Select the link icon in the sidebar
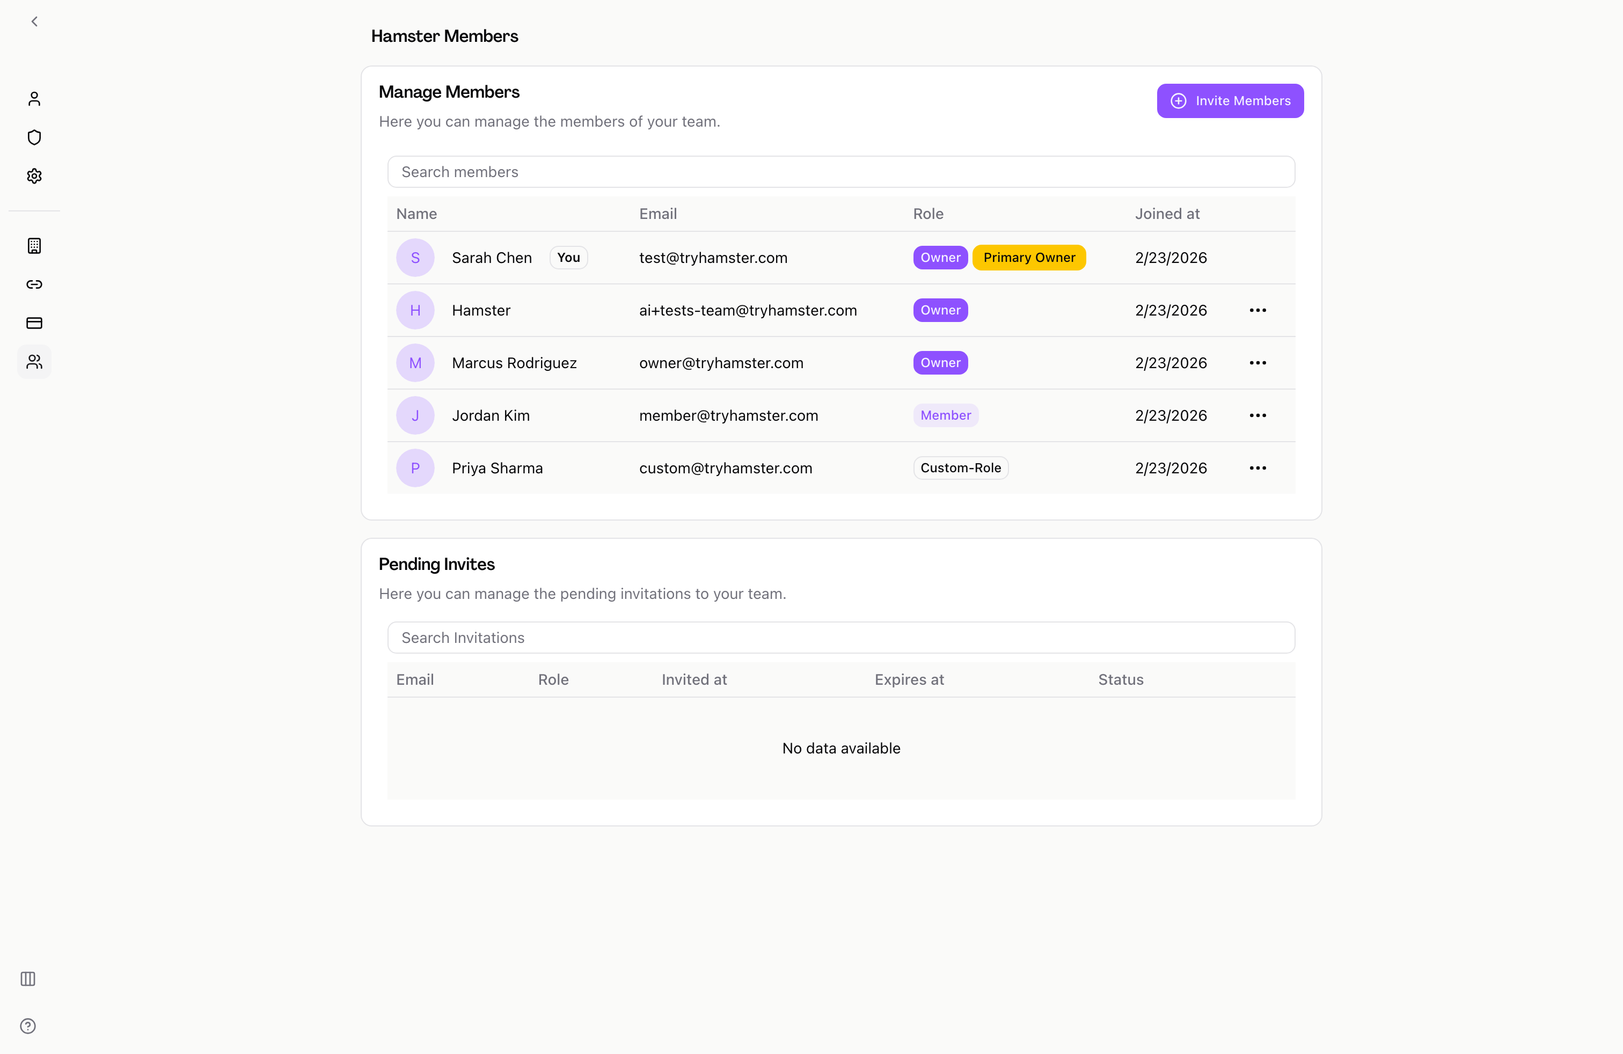 (x=34, y=284)
